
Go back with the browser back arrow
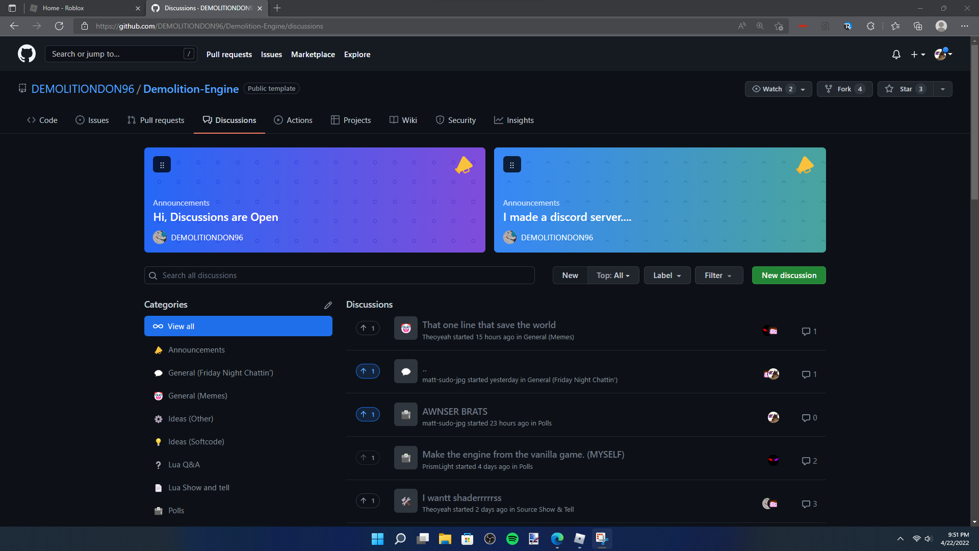coord(14,26)
